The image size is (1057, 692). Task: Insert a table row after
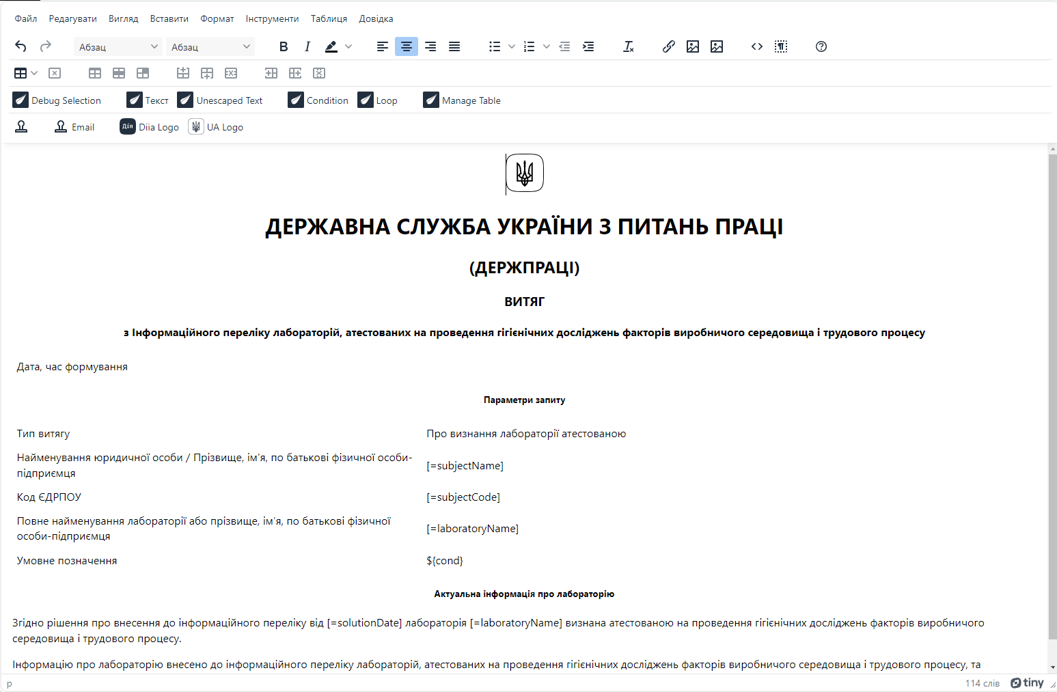point(207,73)
